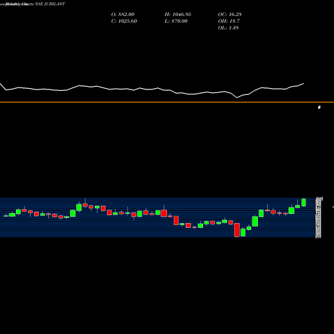Screen dimensions: 334x334
Task: Click the orange horizontal indicator line
Action: [167, 102]
